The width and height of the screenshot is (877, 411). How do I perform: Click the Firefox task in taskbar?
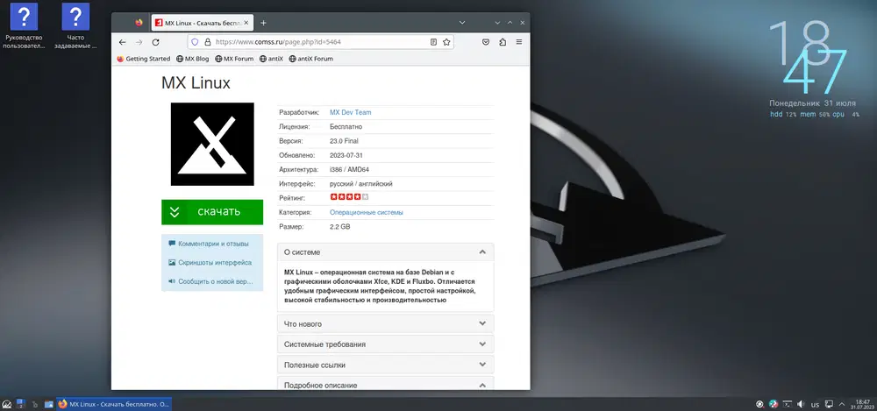(x=113, y=404)
